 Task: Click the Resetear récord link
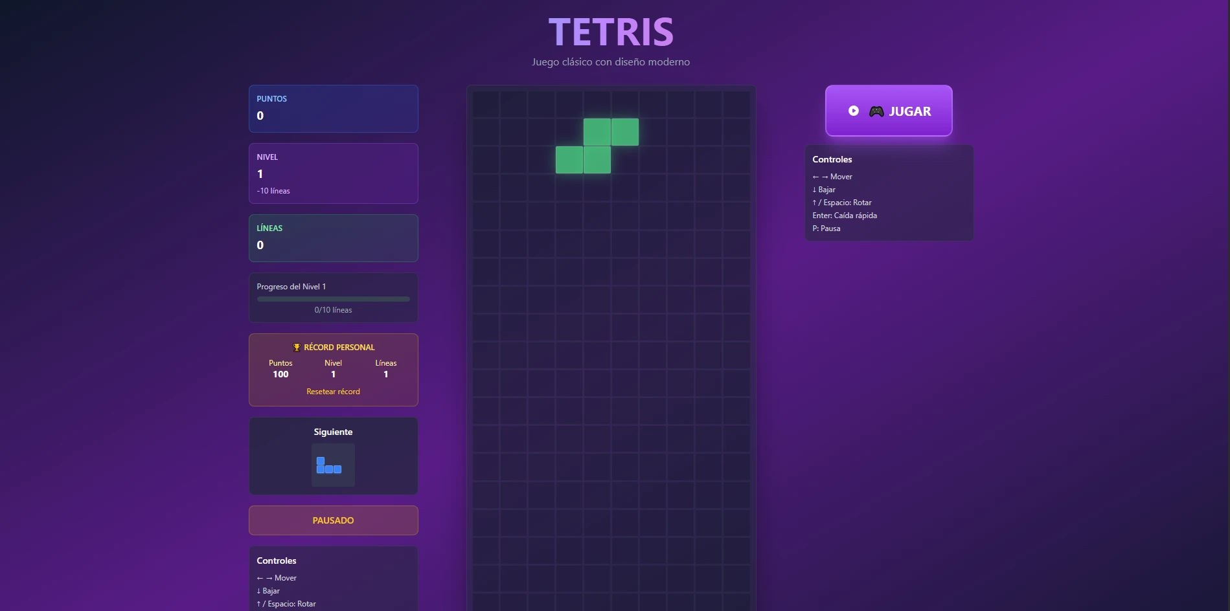pos(333,391)
